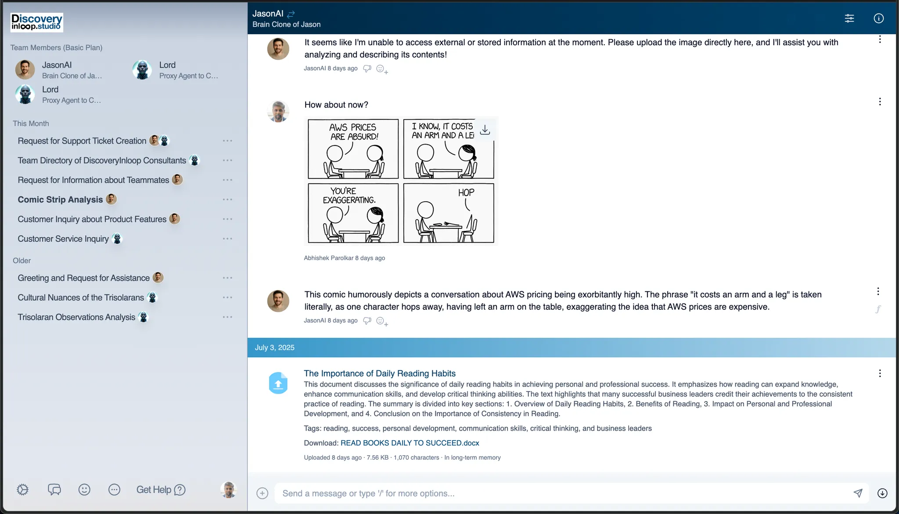The image size is (899, 514).
Task: Click the info icon in chat header
Action: coord(879,18)
